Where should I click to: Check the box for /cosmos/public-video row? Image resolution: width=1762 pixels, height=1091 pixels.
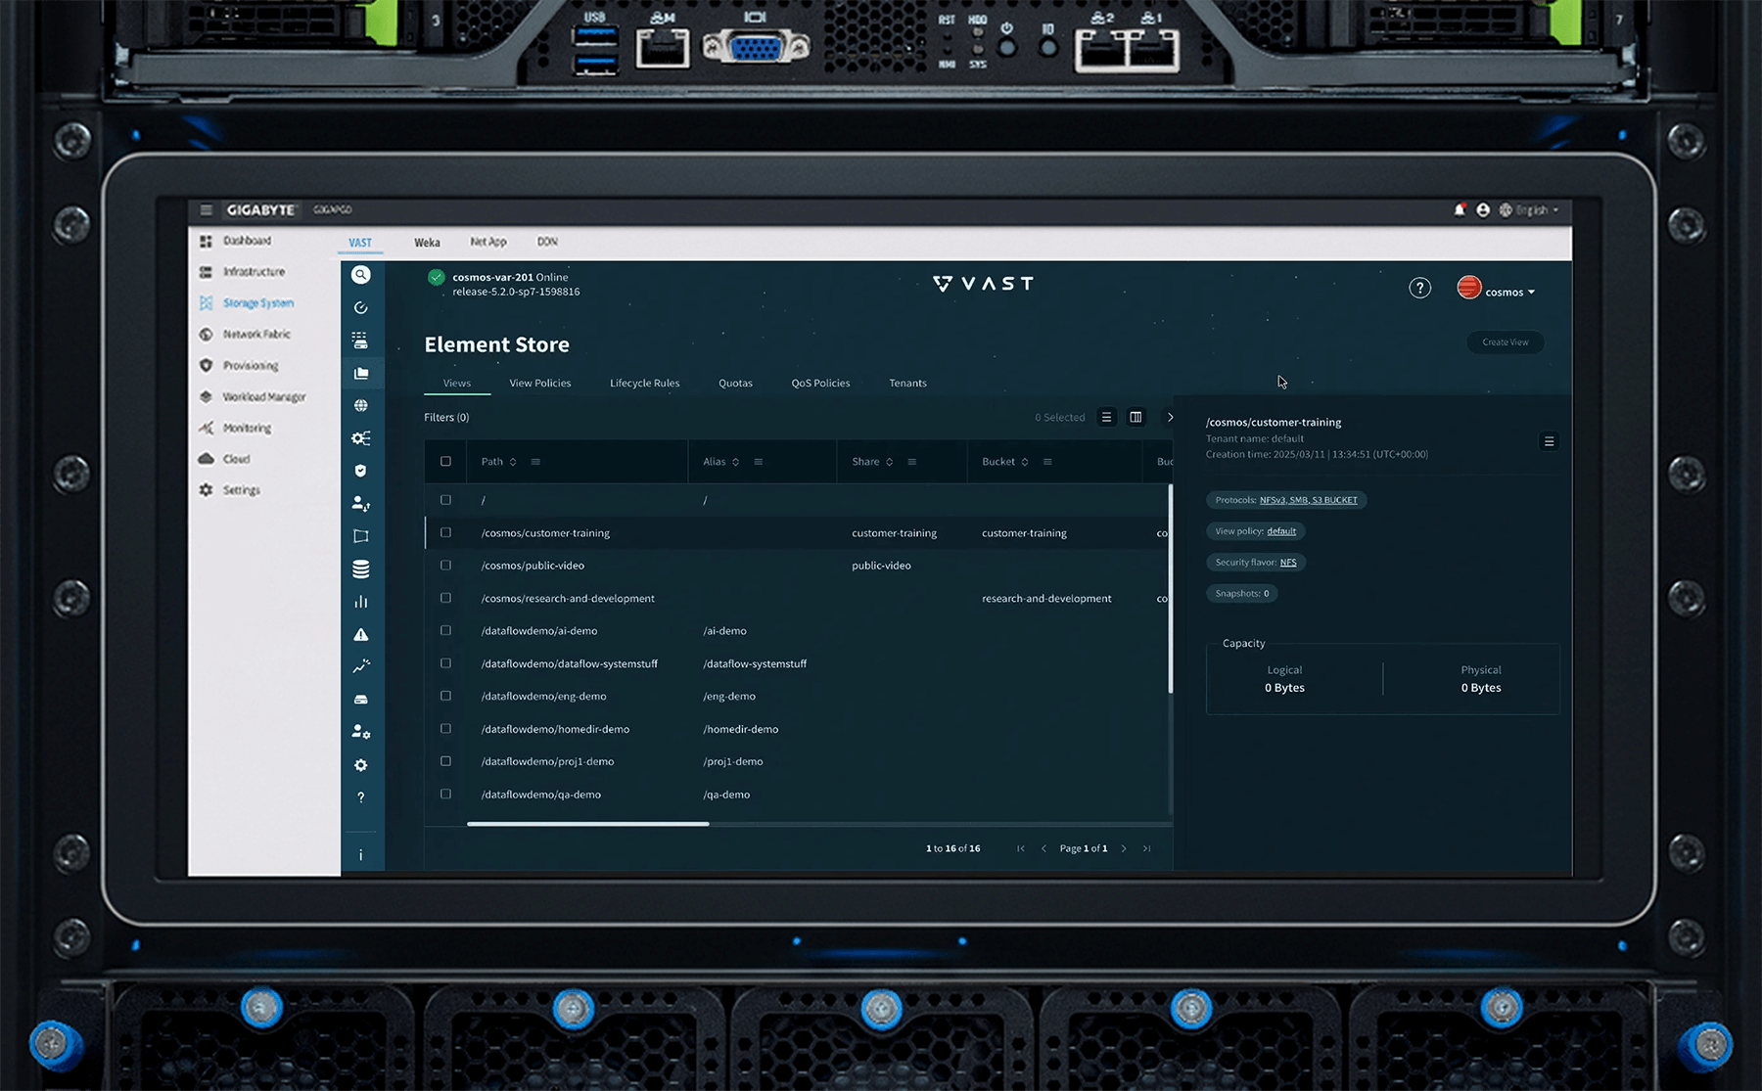pyautogui.click(x=445, y=566)
